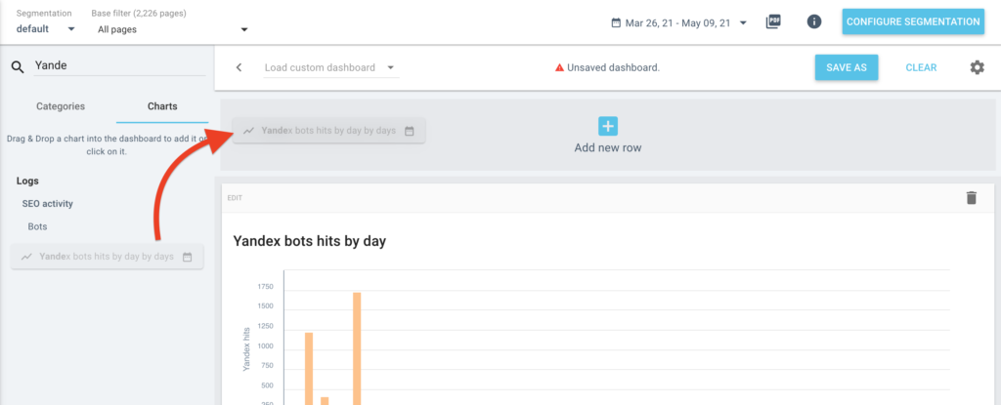Switch to the Charts tab
1001x405 pixels.
[x=162, y=106]
